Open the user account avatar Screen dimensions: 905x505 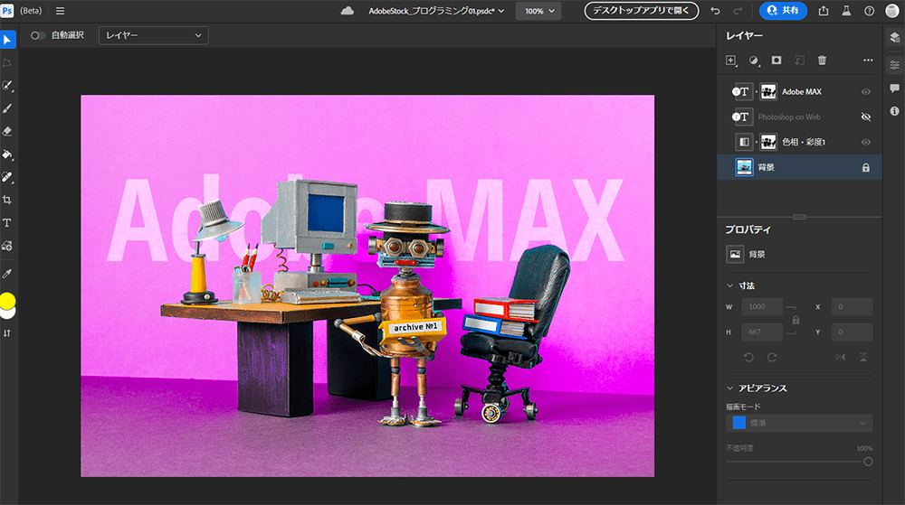(892, 11)
